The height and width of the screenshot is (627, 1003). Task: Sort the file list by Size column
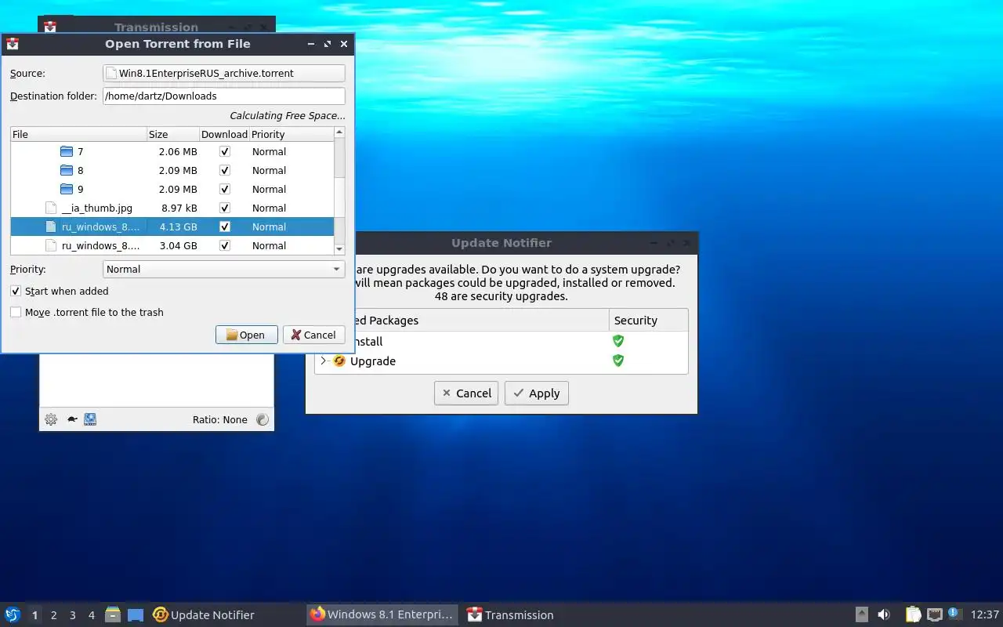pyautogui.click(x=172, y=134)
